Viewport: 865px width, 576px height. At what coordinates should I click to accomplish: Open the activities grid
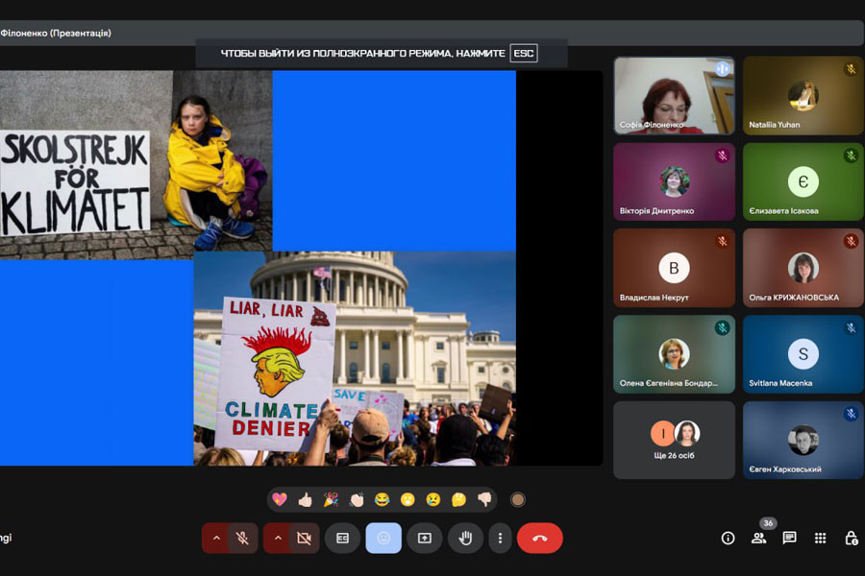point(821,538)
